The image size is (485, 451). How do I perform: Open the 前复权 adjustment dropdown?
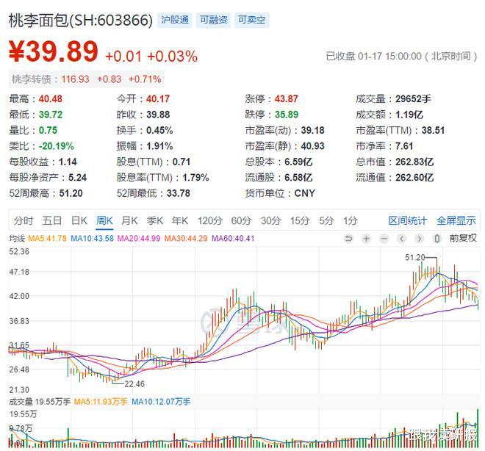(463, 238)
